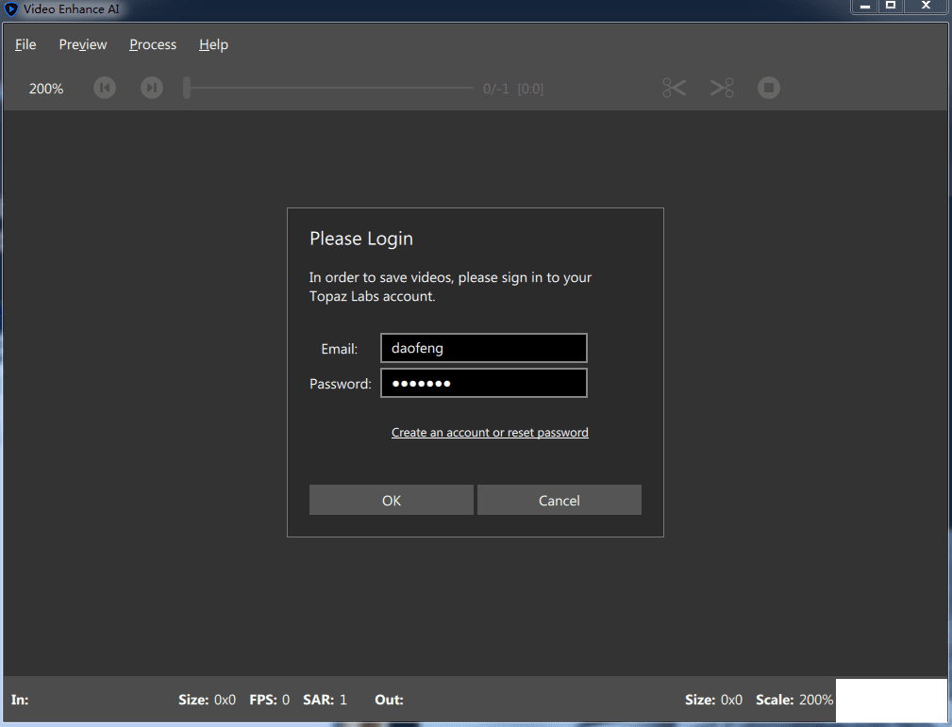This screenshot has width=952, height=727.
Task: Click the video timeline slider handle
Action: coord(187,88)
